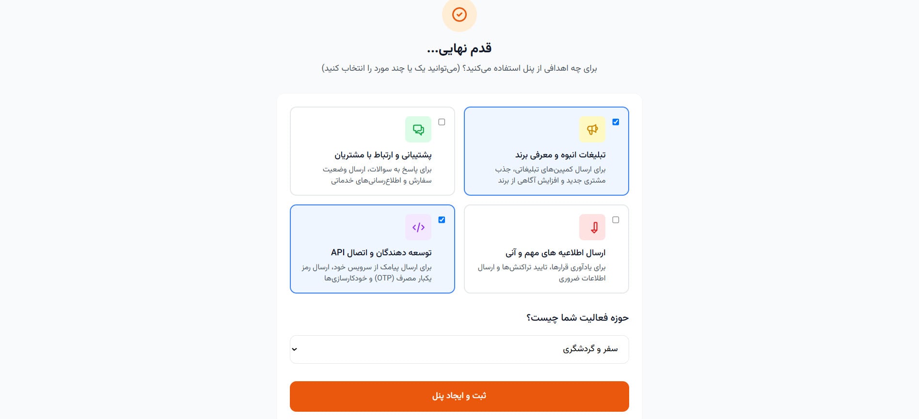Click the dropdown chevron arrow of activity field
This screenshot has height=419, width=919.
click(x=295, y=349)
